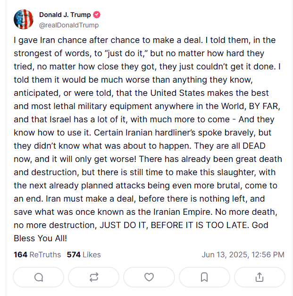Open the Donald J. Trump display name
The image size is (293, 296).
click(65, 15)
